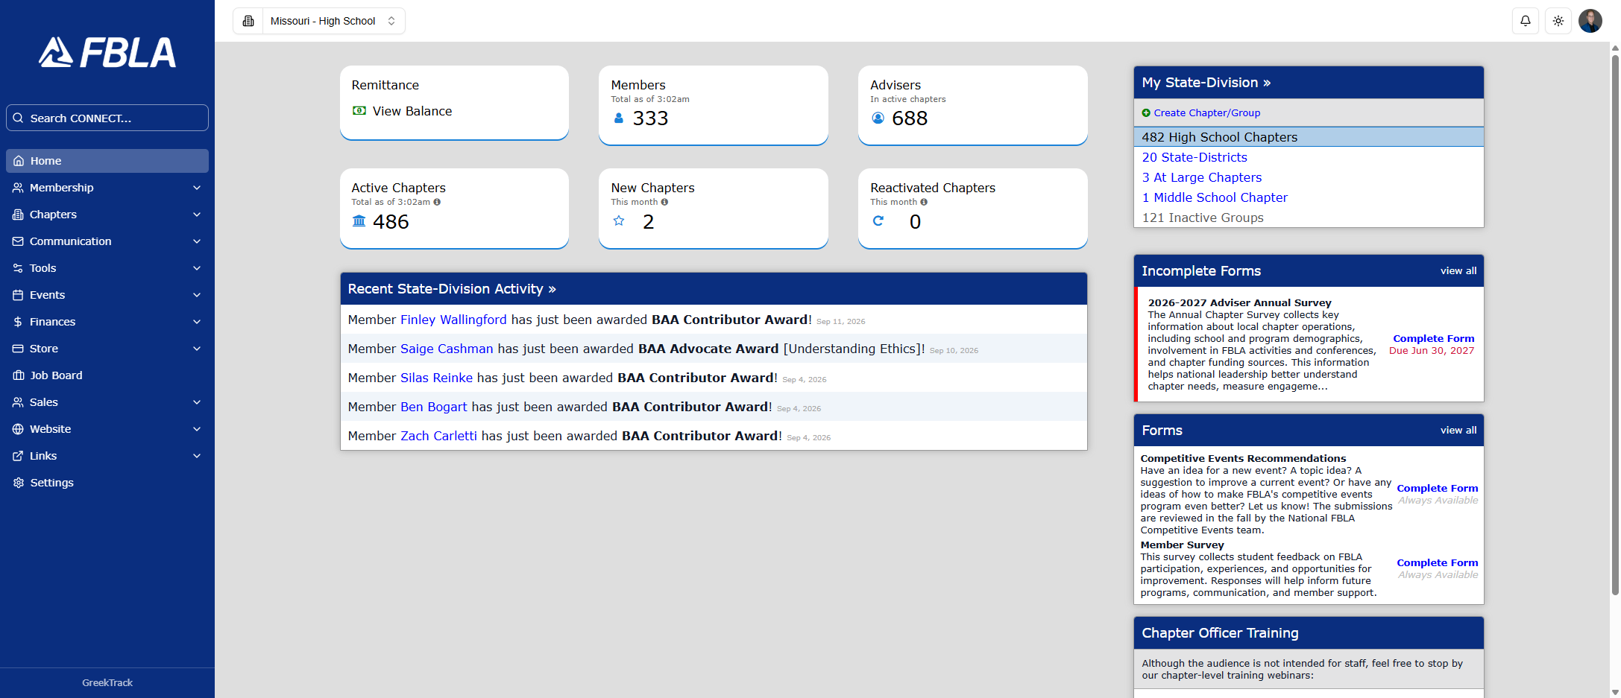Open the notifications bell icon
The image size is (1621, 698).
1526,21
